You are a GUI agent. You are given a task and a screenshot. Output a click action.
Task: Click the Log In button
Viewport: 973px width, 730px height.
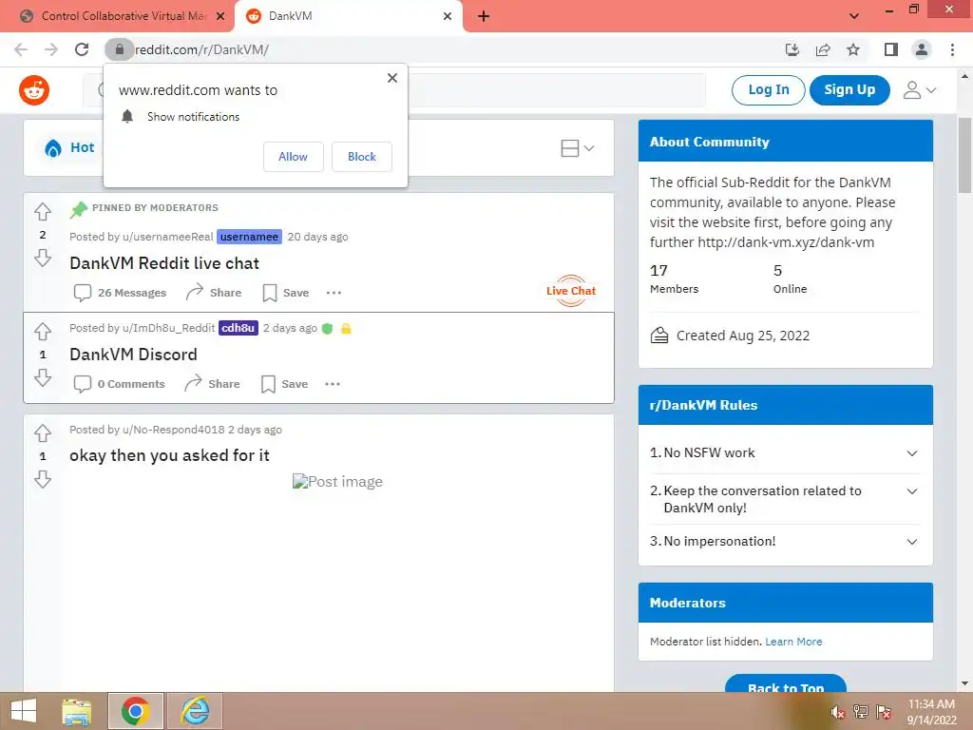pos(768,90)
